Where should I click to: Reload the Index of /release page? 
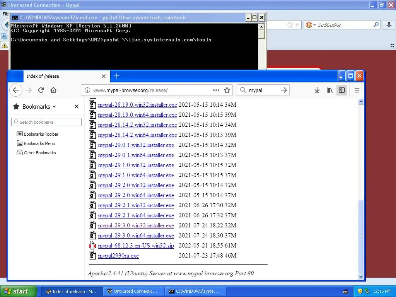(x=41, y=90)
